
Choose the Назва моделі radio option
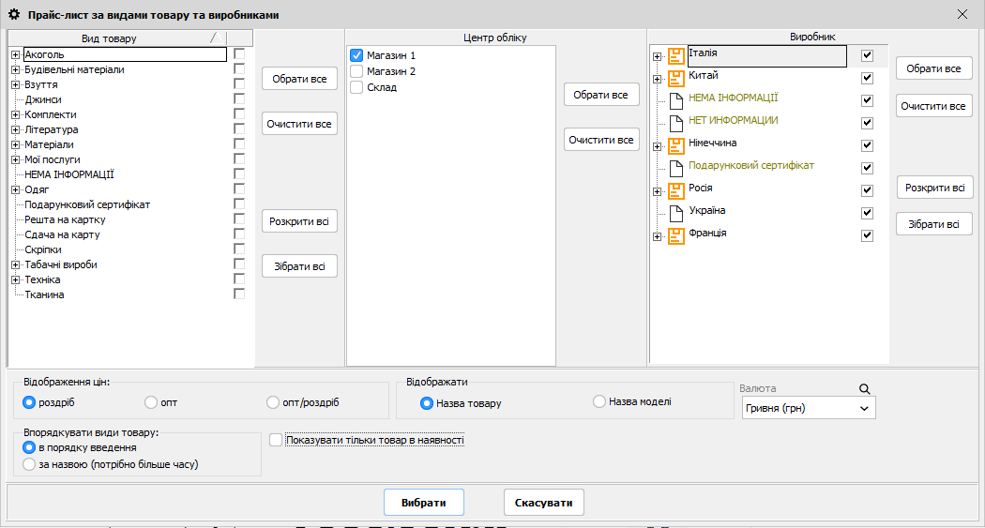599,401
